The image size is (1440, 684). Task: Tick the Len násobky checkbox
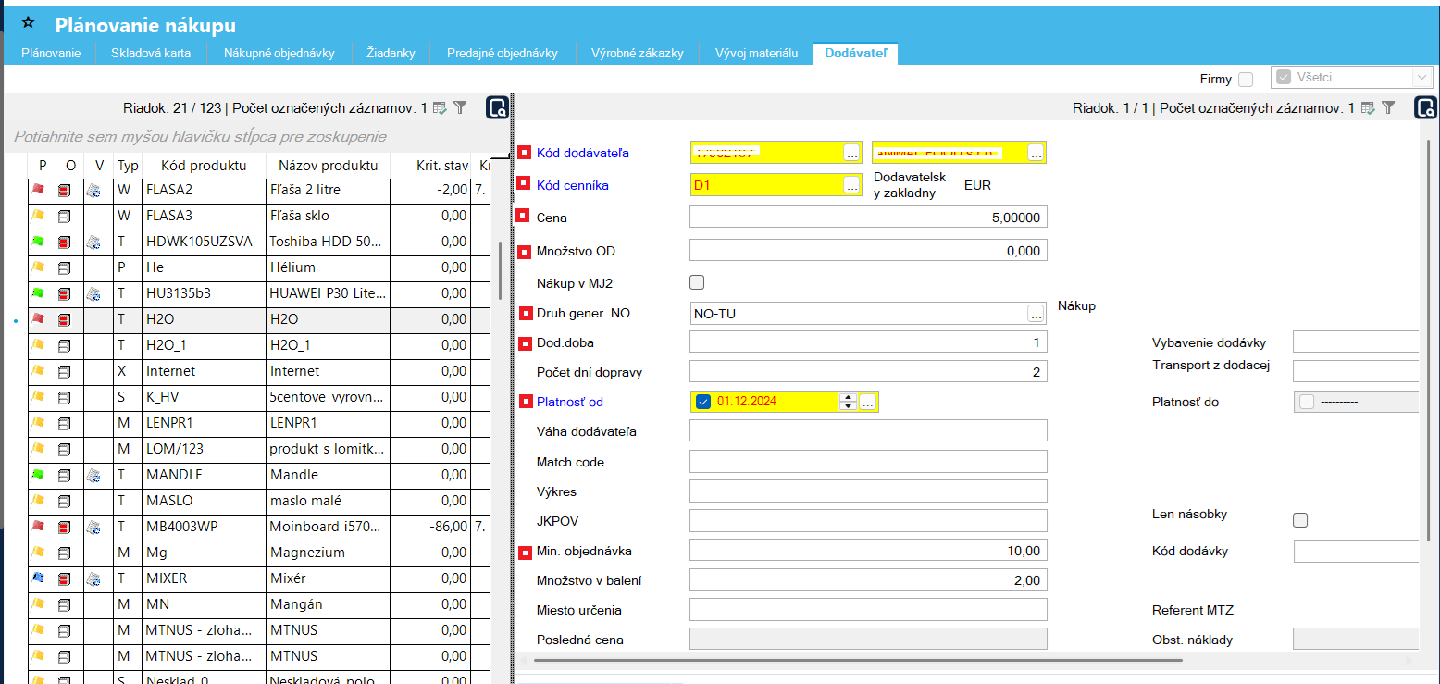pos(1300,520)
